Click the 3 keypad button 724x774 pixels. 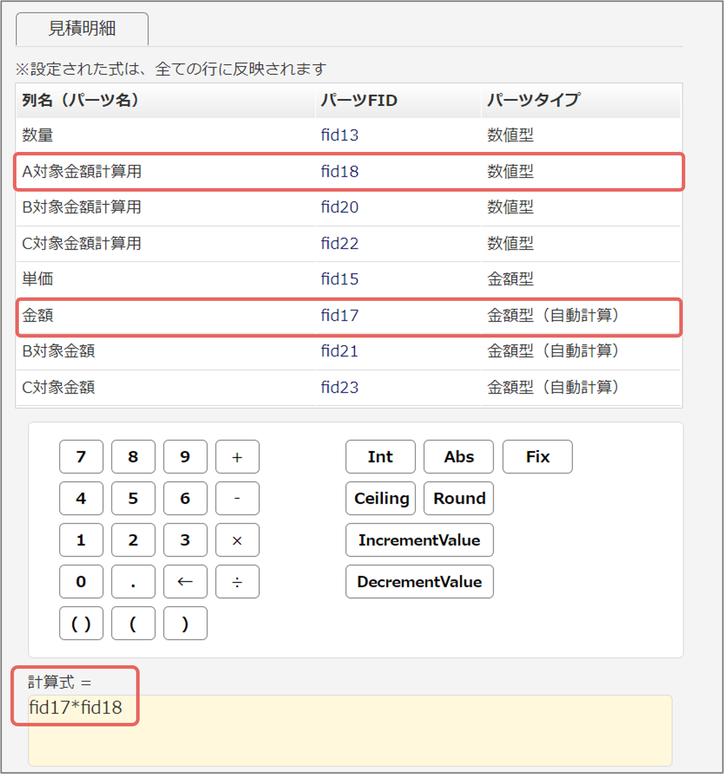tap(185, 540)
